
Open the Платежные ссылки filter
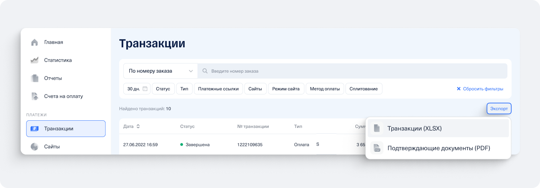coord(218,89)
